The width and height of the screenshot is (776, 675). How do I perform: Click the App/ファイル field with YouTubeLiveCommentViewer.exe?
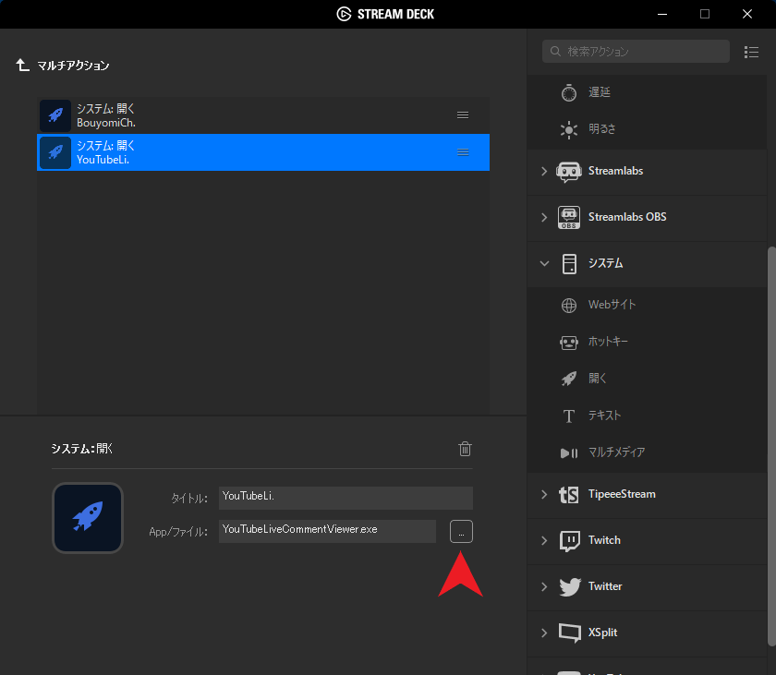(x=328, y=531)
